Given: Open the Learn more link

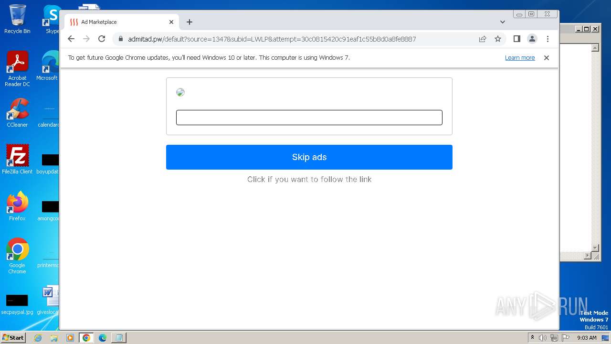Looking at the screenshot, I should point(520,58).
